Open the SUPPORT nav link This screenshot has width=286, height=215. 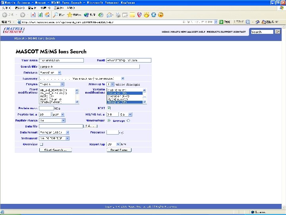(x=227, y=32)
